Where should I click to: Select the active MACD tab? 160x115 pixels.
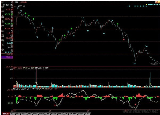point(5,113)
